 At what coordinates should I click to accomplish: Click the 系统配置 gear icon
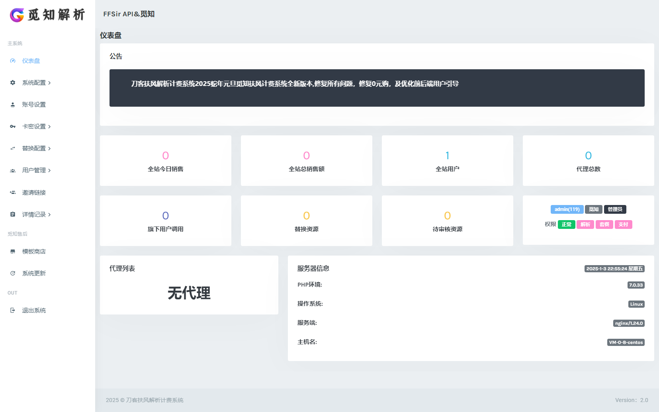tap(12, 82)
